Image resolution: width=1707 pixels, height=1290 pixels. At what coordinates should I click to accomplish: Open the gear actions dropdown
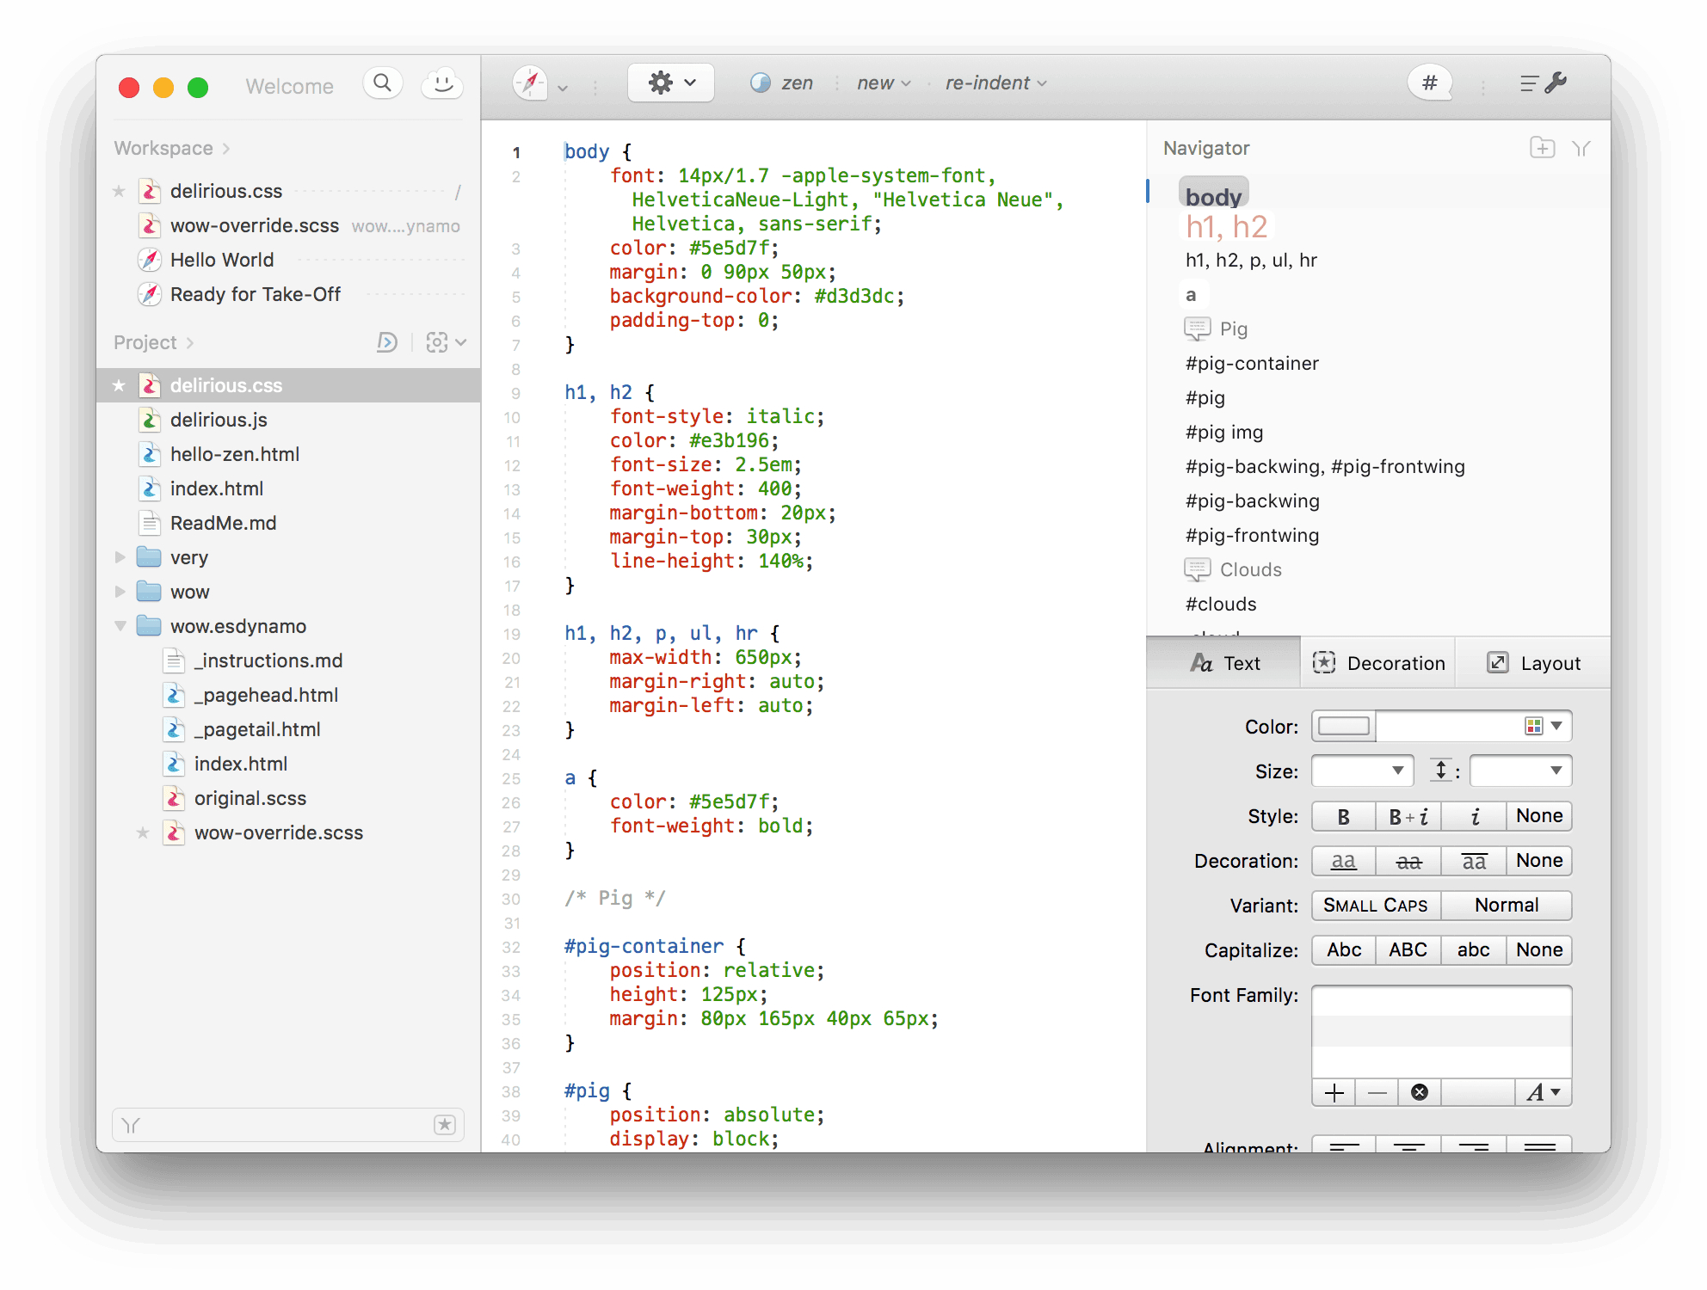tap(671, 83)
